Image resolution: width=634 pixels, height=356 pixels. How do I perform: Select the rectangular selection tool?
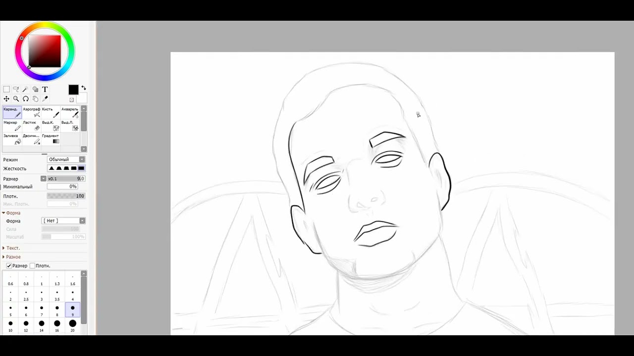[x=6, y=89]
